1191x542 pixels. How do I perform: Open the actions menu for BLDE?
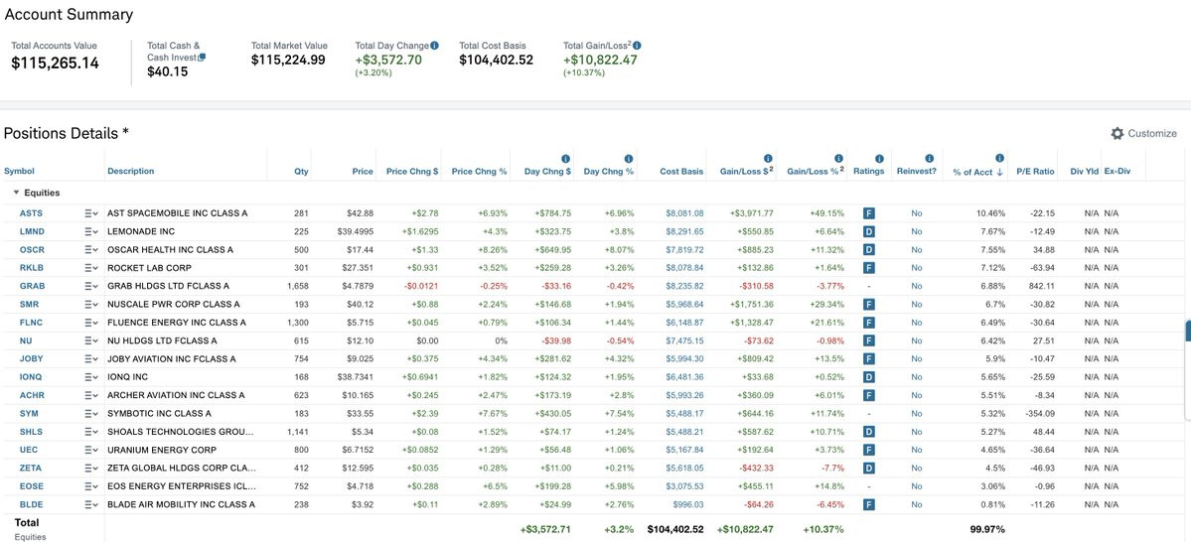click(91, 505)
